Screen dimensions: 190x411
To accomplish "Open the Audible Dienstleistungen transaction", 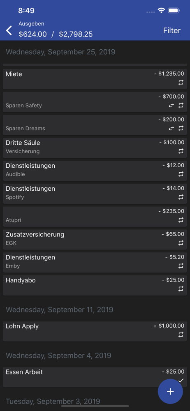I will pyautogui.click(x=95, y=171).
